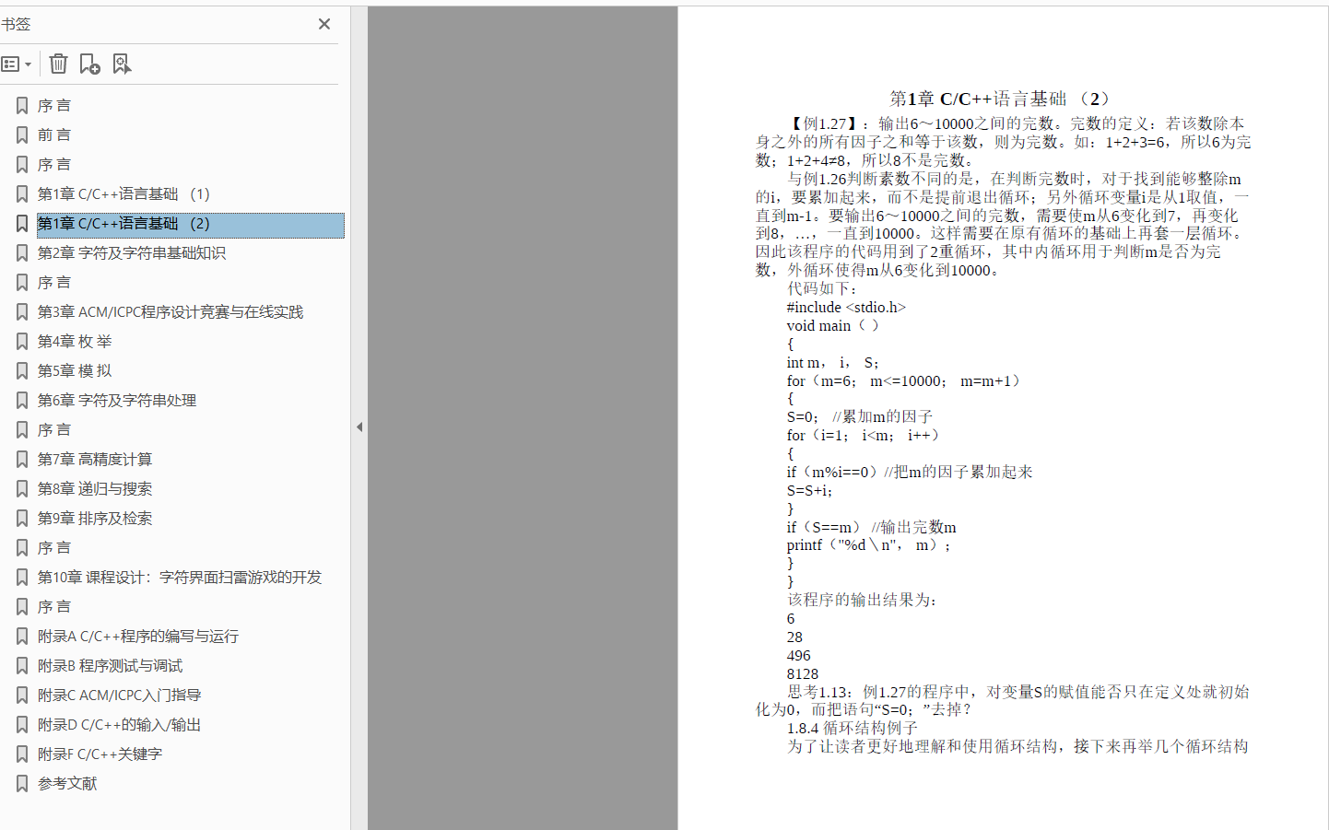The image size is (1329, 830).
Task: Open the bookmark options menu icon
Action: 13,63
